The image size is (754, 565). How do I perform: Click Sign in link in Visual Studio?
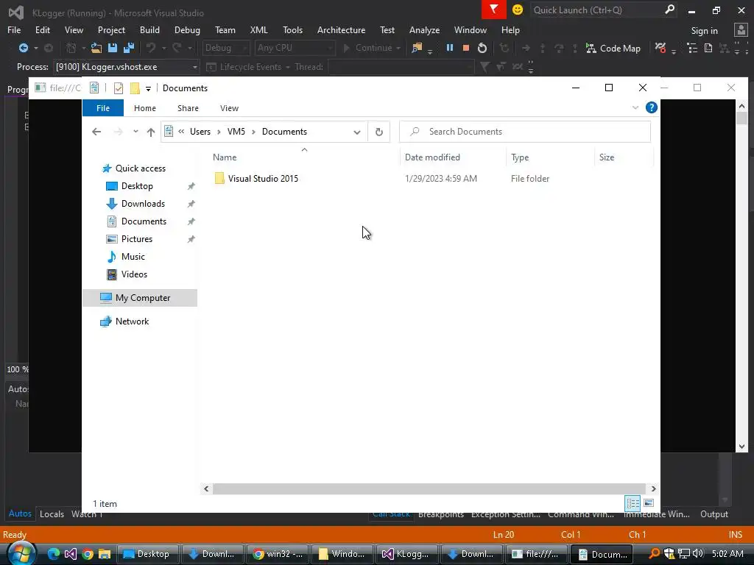704,31
